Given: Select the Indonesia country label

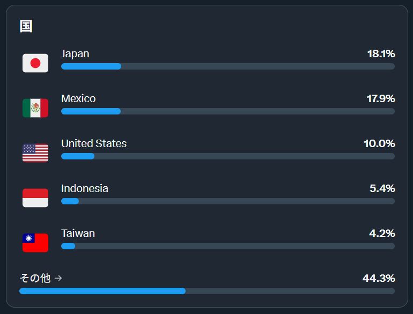Looking at the screenshot, I should pyautogui.click(x=85, y=188).
